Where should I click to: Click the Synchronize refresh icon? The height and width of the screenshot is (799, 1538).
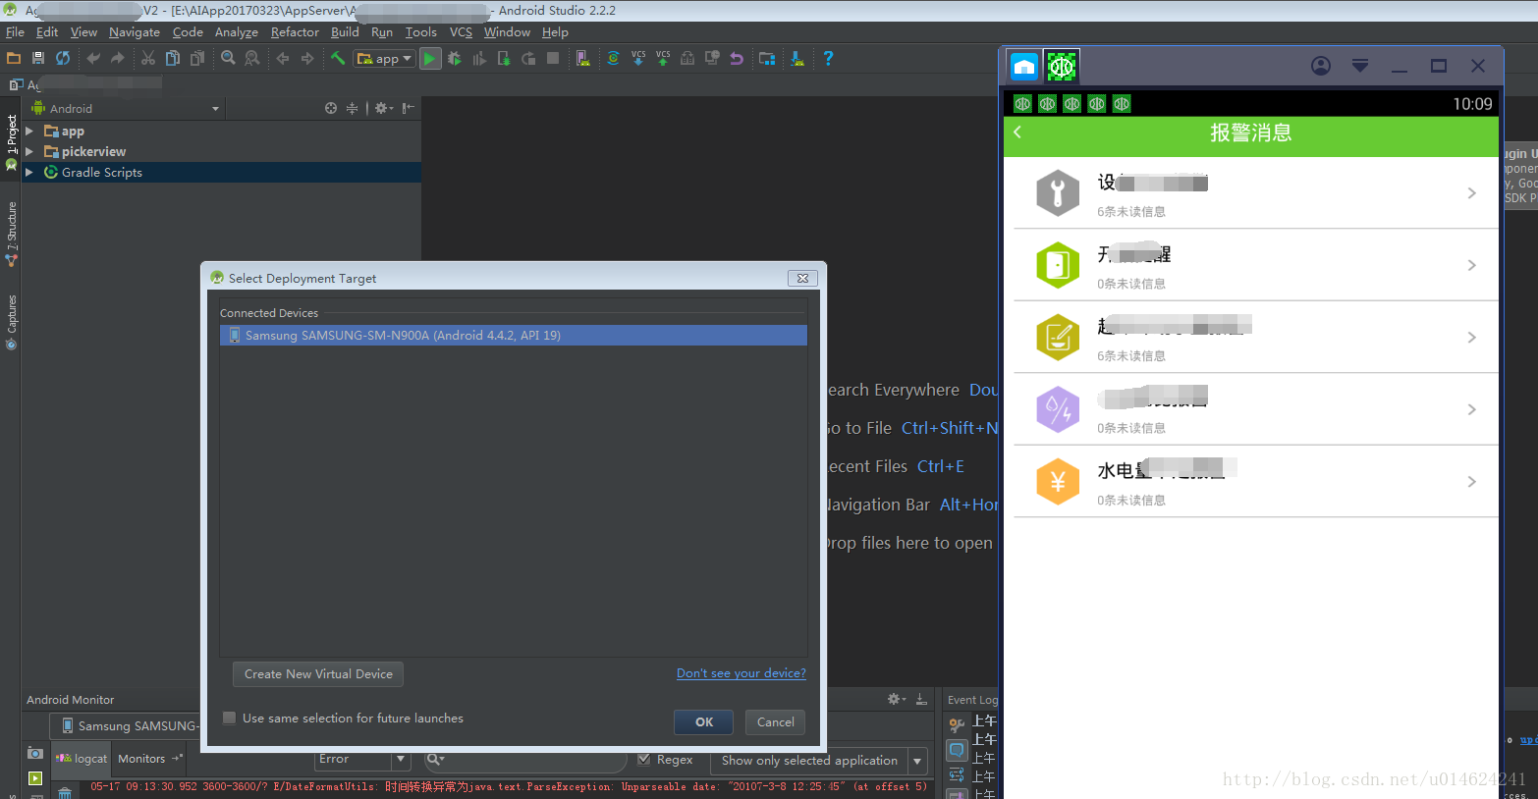tap(63, 59)
